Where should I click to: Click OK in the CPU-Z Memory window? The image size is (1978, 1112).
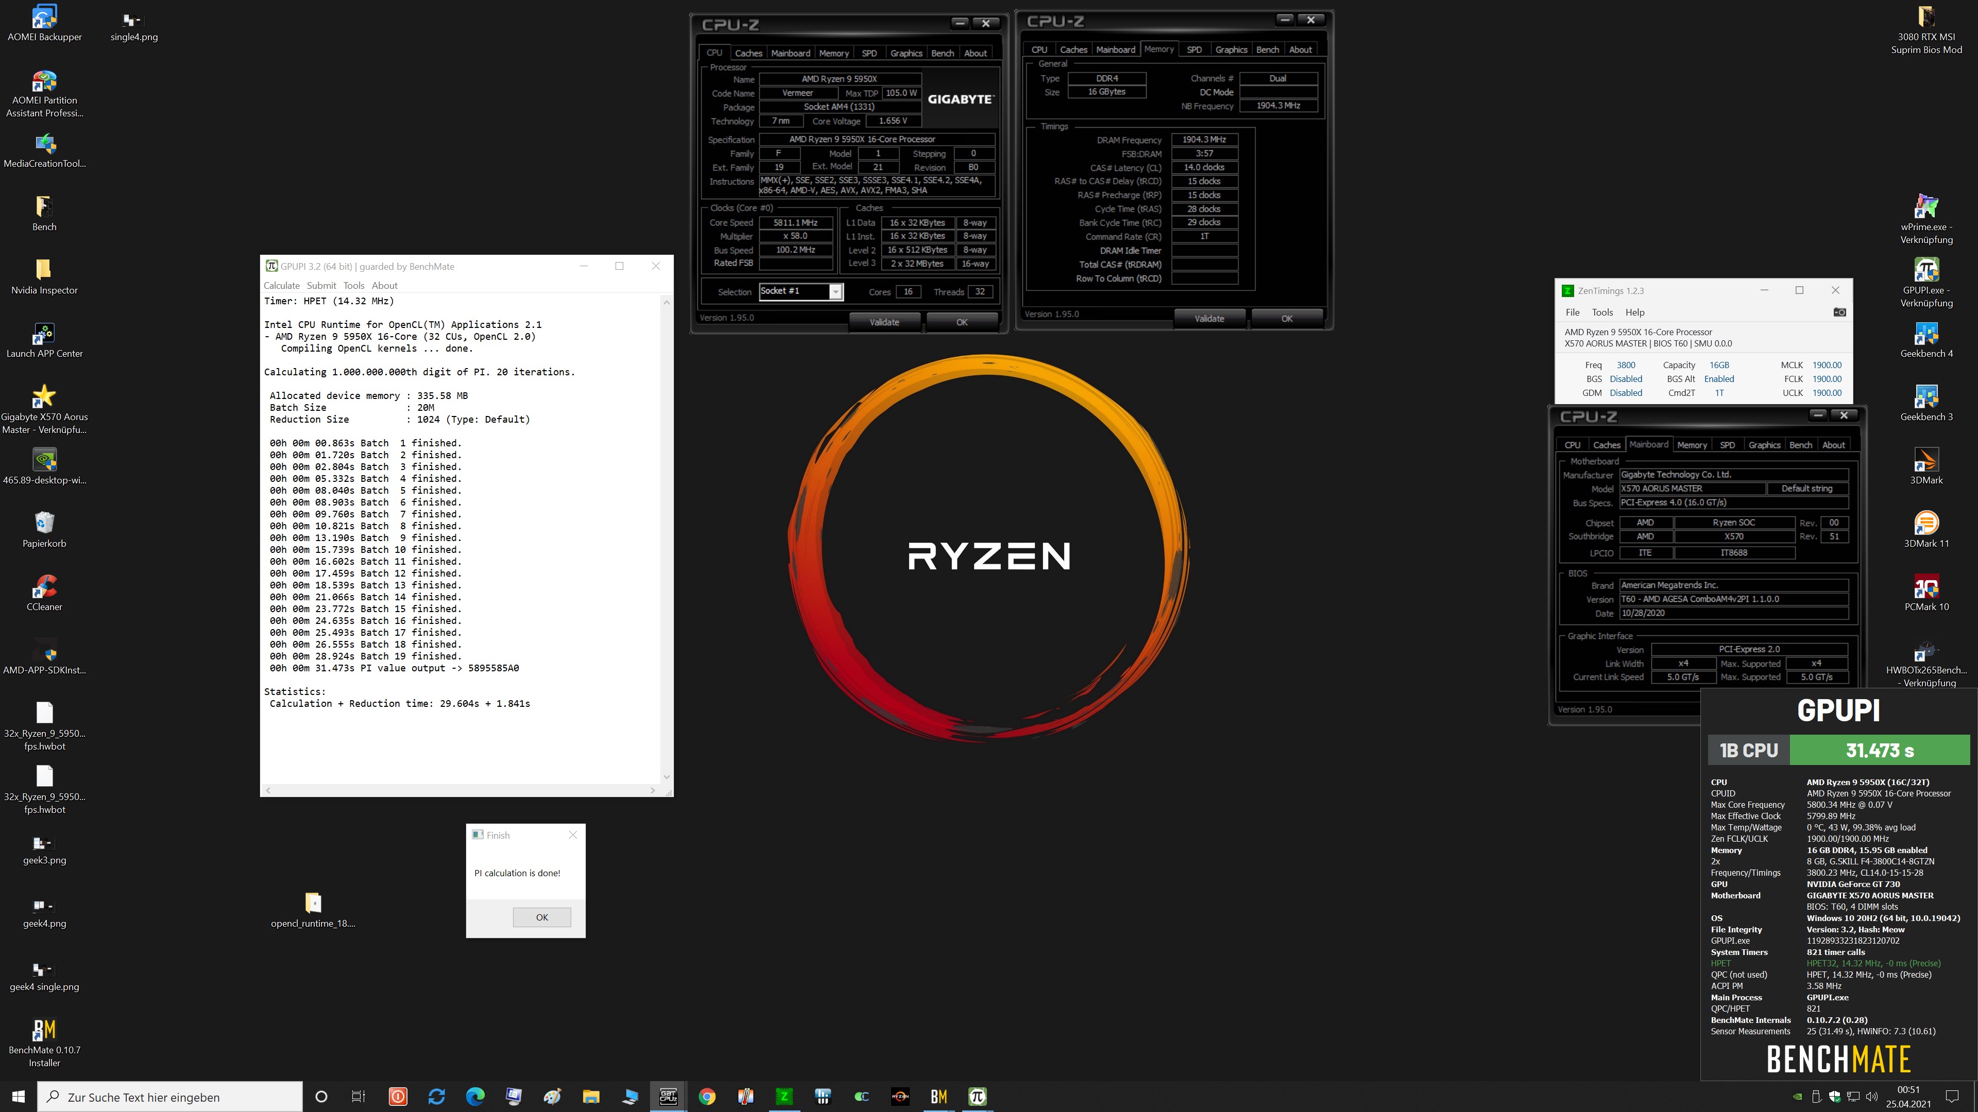pos(1287,319)
